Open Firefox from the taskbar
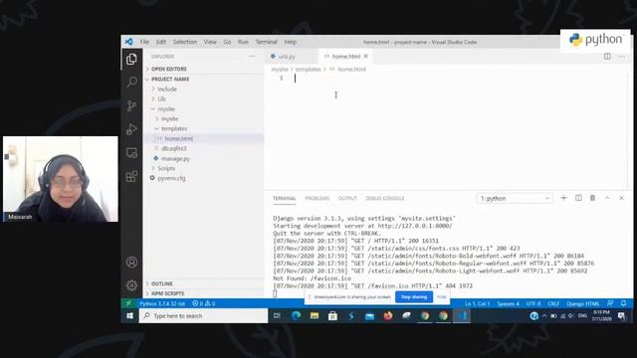Viewport: 637px width, 358px height. pos(388,316)
